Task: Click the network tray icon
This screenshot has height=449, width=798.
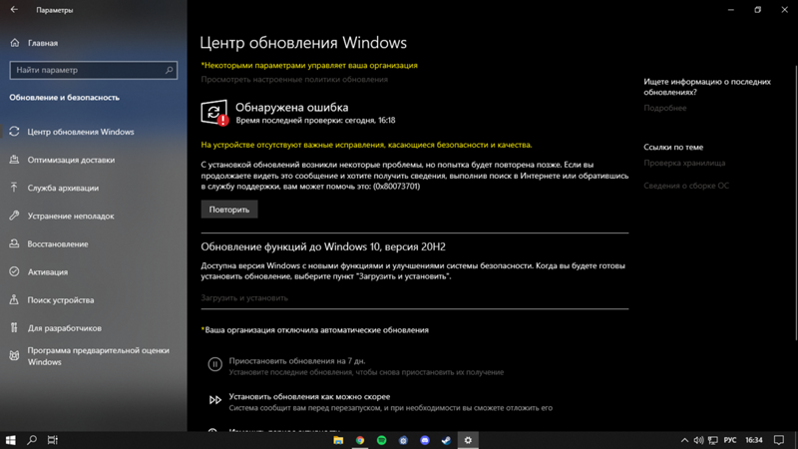Action: (713, 440)
